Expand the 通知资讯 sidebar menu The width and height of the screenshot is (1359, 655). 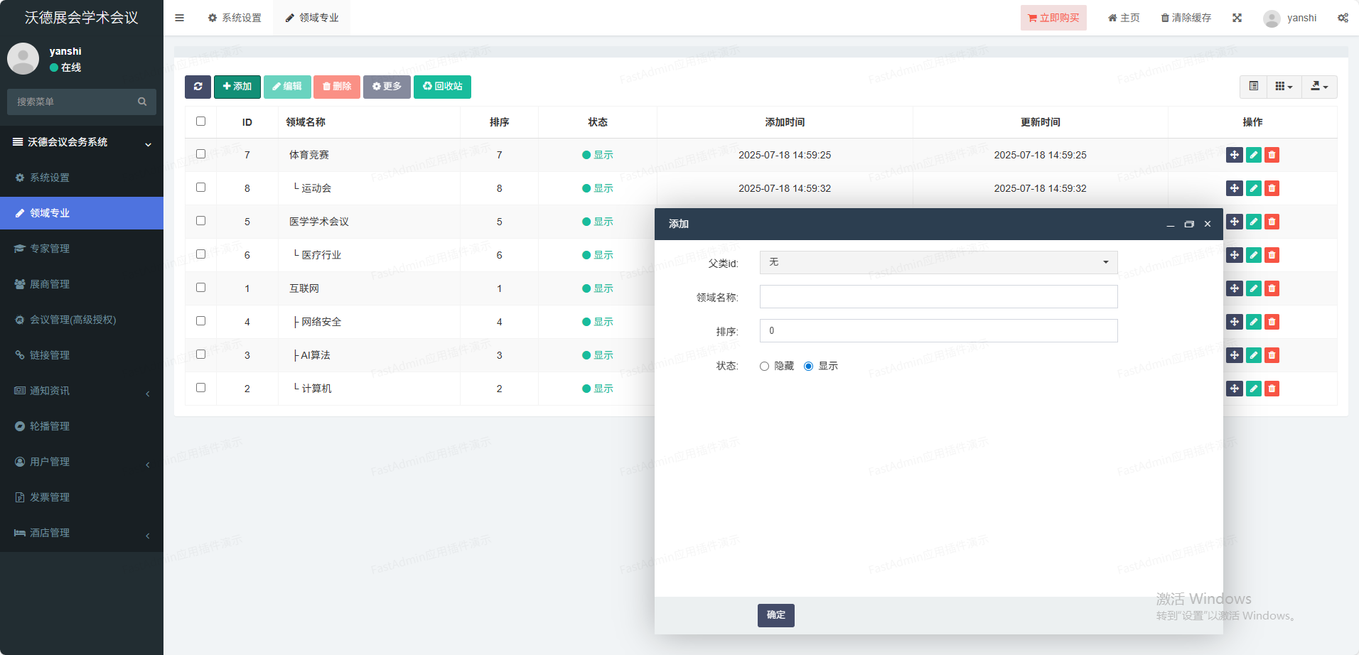[x=82, y=391]
